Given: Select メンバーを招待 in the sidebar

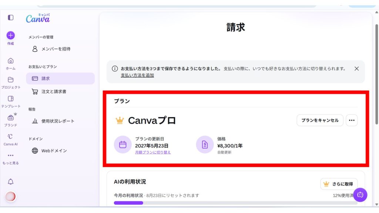Looking at the screenshot, I should tap(60, 49).
